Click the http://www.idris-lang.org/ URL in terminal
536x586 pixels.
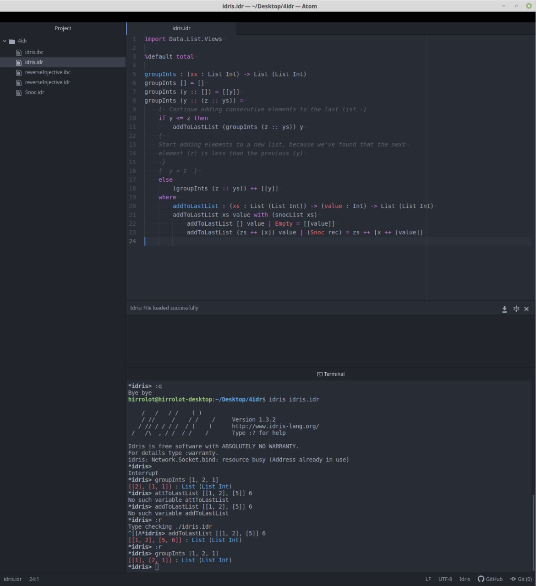(x=275, y=426)
